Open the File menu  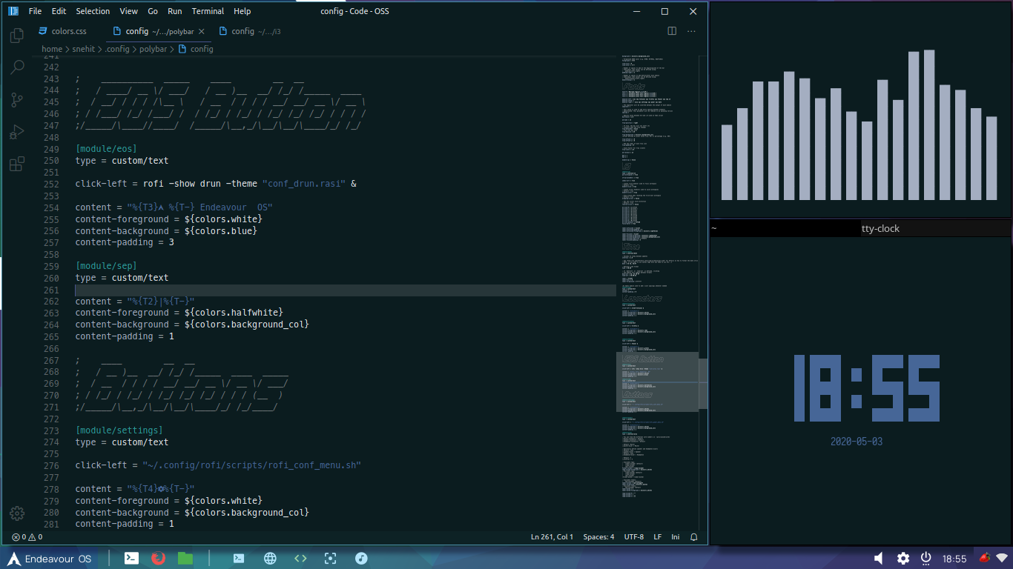[35, 11]
